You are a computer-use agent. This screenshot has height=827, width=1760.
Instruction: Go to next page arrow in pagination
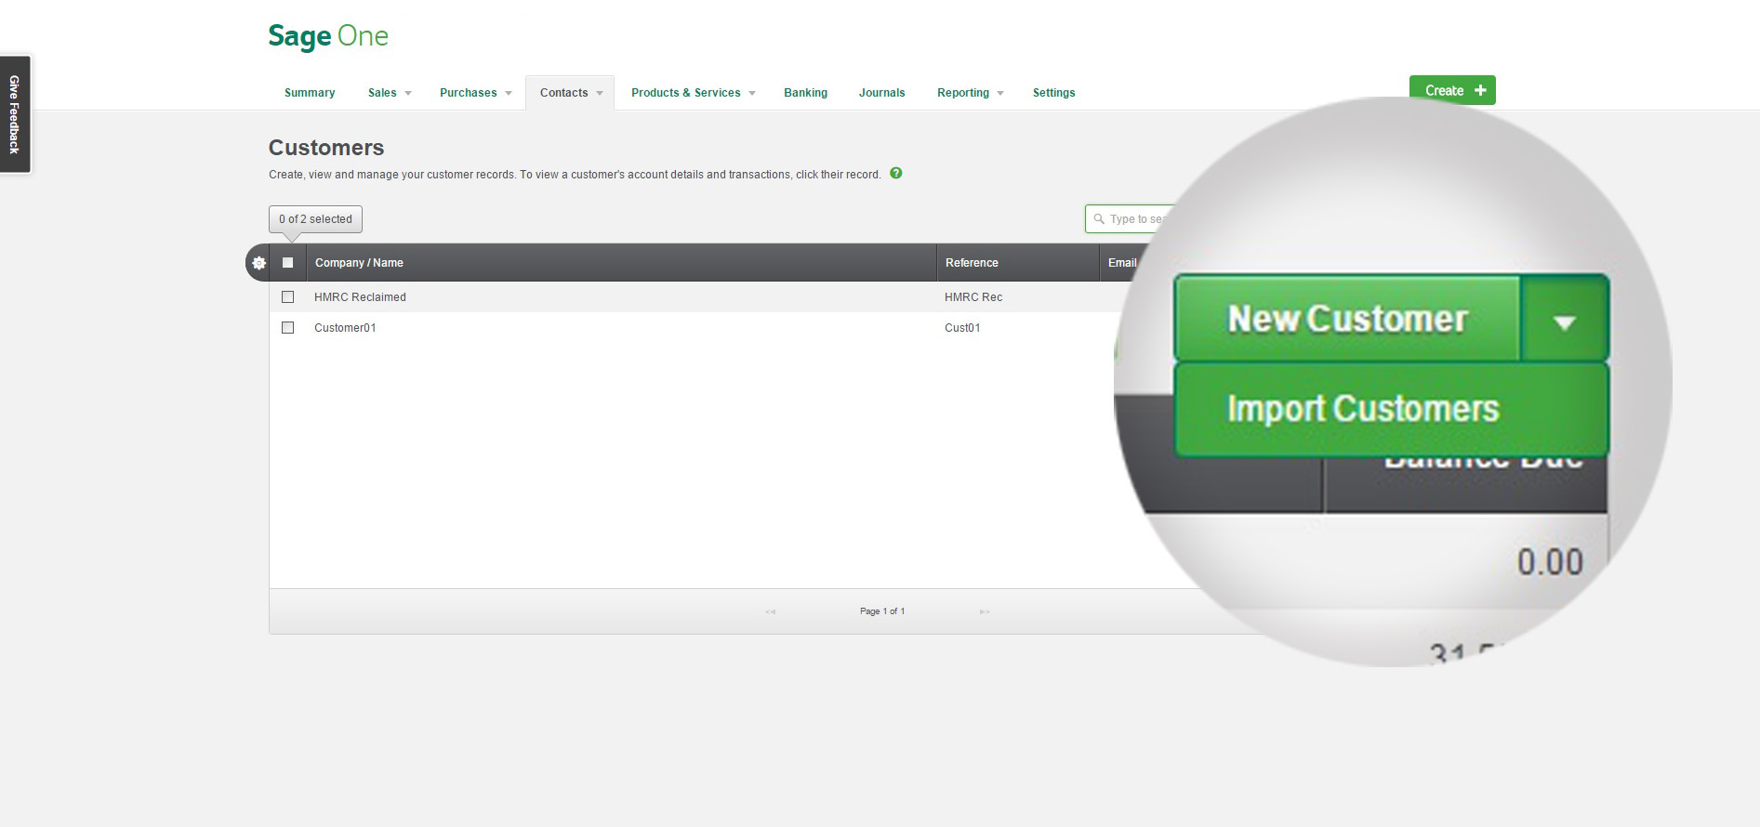pyautogui.click(x=985, y=611)
